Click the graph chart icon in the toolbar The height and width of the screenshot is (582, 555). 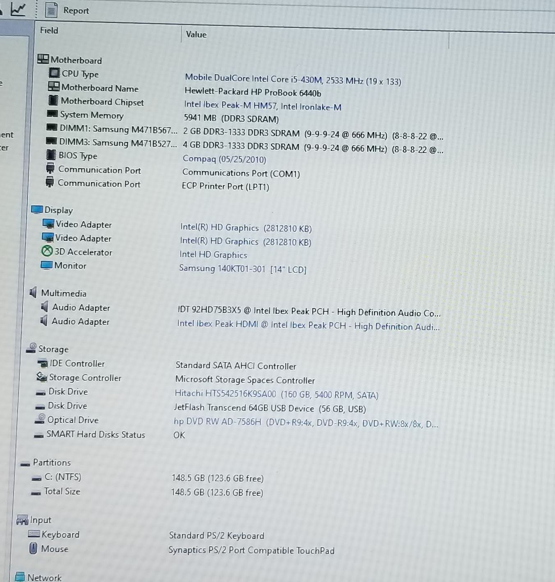click(x=18, y=9)
